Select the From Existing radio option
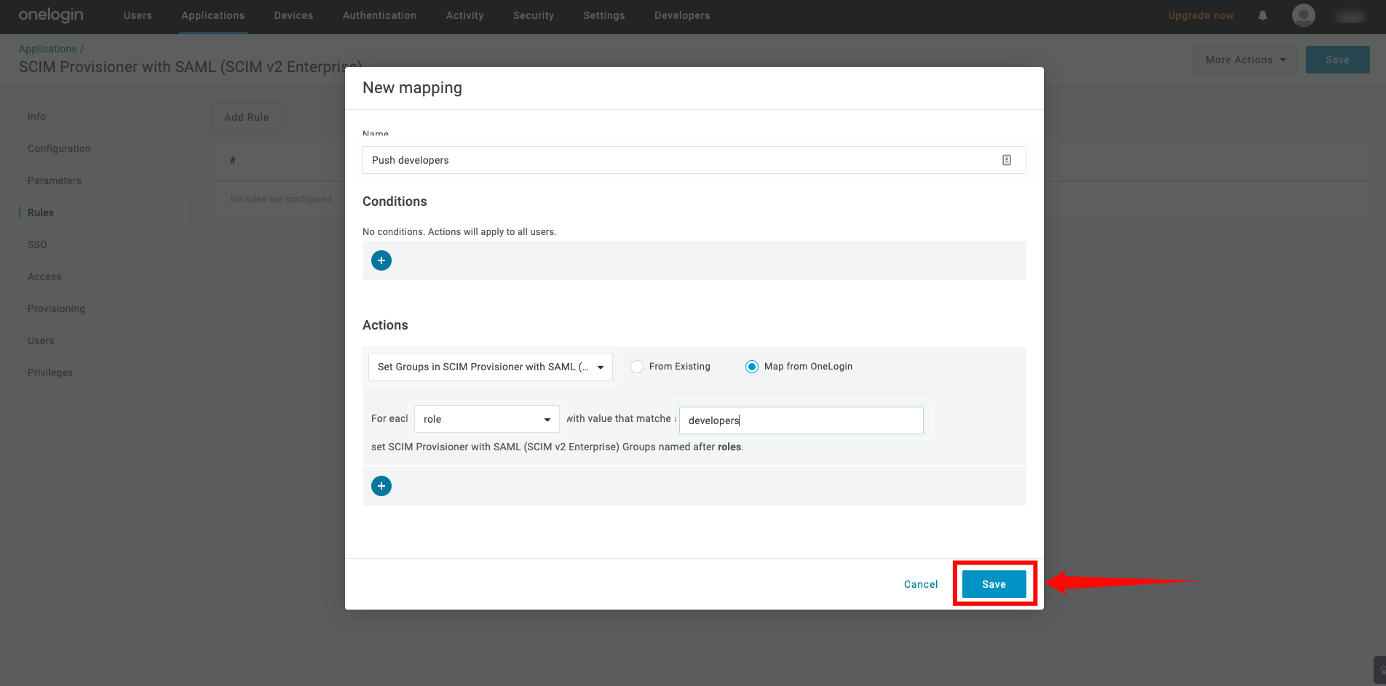Screen dimensions: 1386x686 637,367
